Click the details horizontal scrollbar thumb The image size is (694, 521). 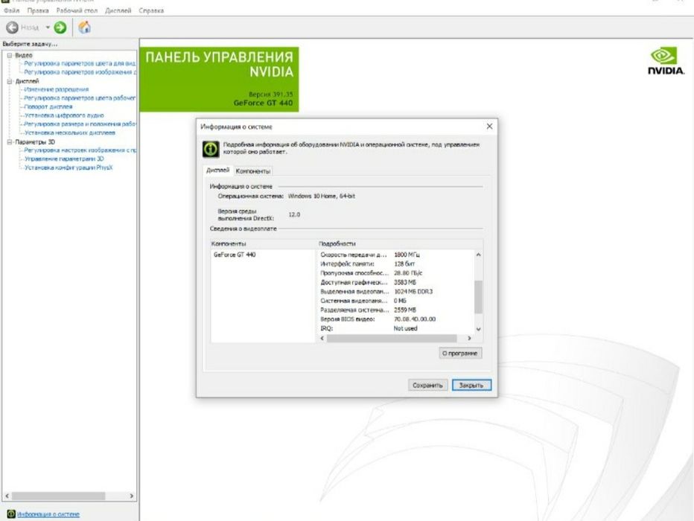[x=392, y=339]
